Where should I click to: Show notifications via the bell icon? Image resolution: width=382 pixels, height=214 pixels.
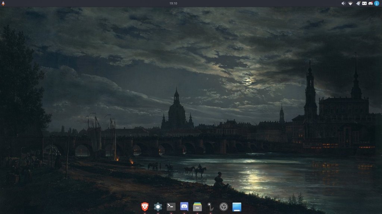click(x=358, y=3)
